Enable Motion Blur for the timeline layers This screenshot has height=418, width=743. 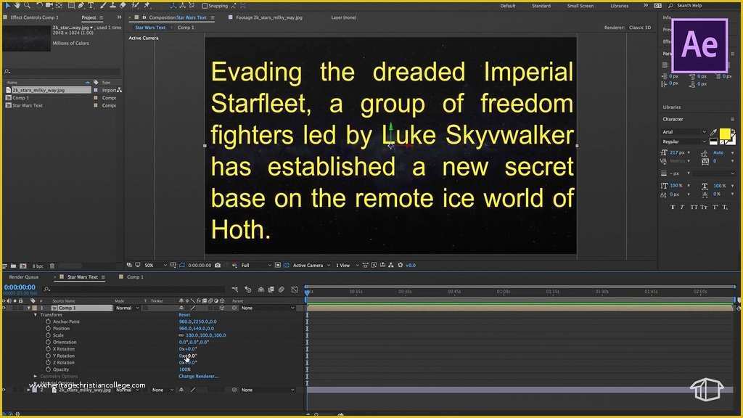tap(281, 289)
